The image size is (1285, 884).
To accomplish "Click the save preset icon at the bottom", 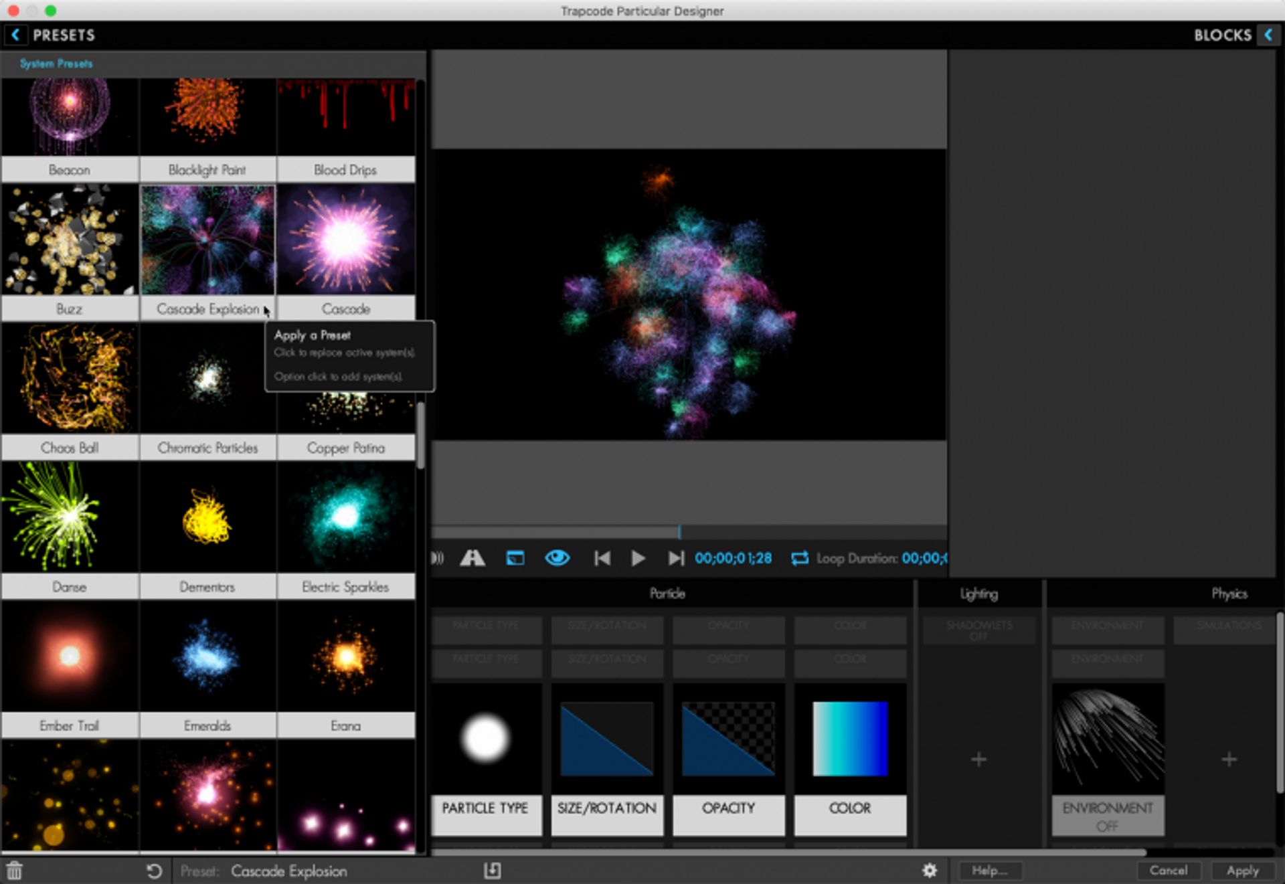I will click(493, 871).
